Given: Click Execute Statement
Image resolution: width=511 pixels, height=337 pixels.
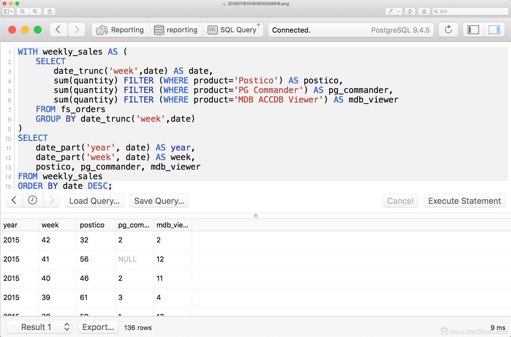Looking at the screenshot, I should tap(464, 201).
